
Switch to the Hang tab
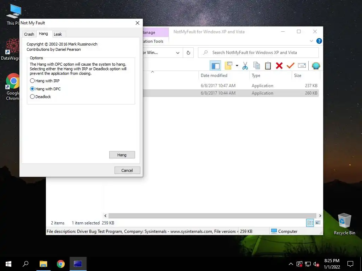(x=43, y=34)
